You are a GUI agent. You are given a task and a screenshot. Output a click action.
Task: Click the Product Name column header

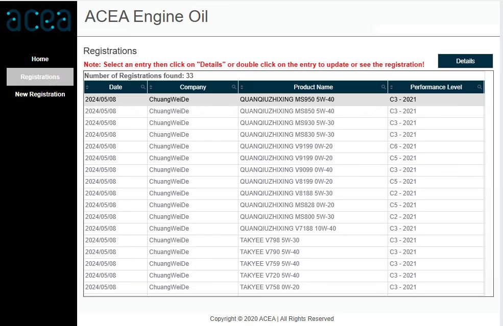313,87
